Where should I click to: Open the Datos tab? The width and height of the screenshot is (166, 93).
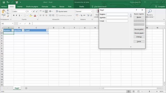54,6
